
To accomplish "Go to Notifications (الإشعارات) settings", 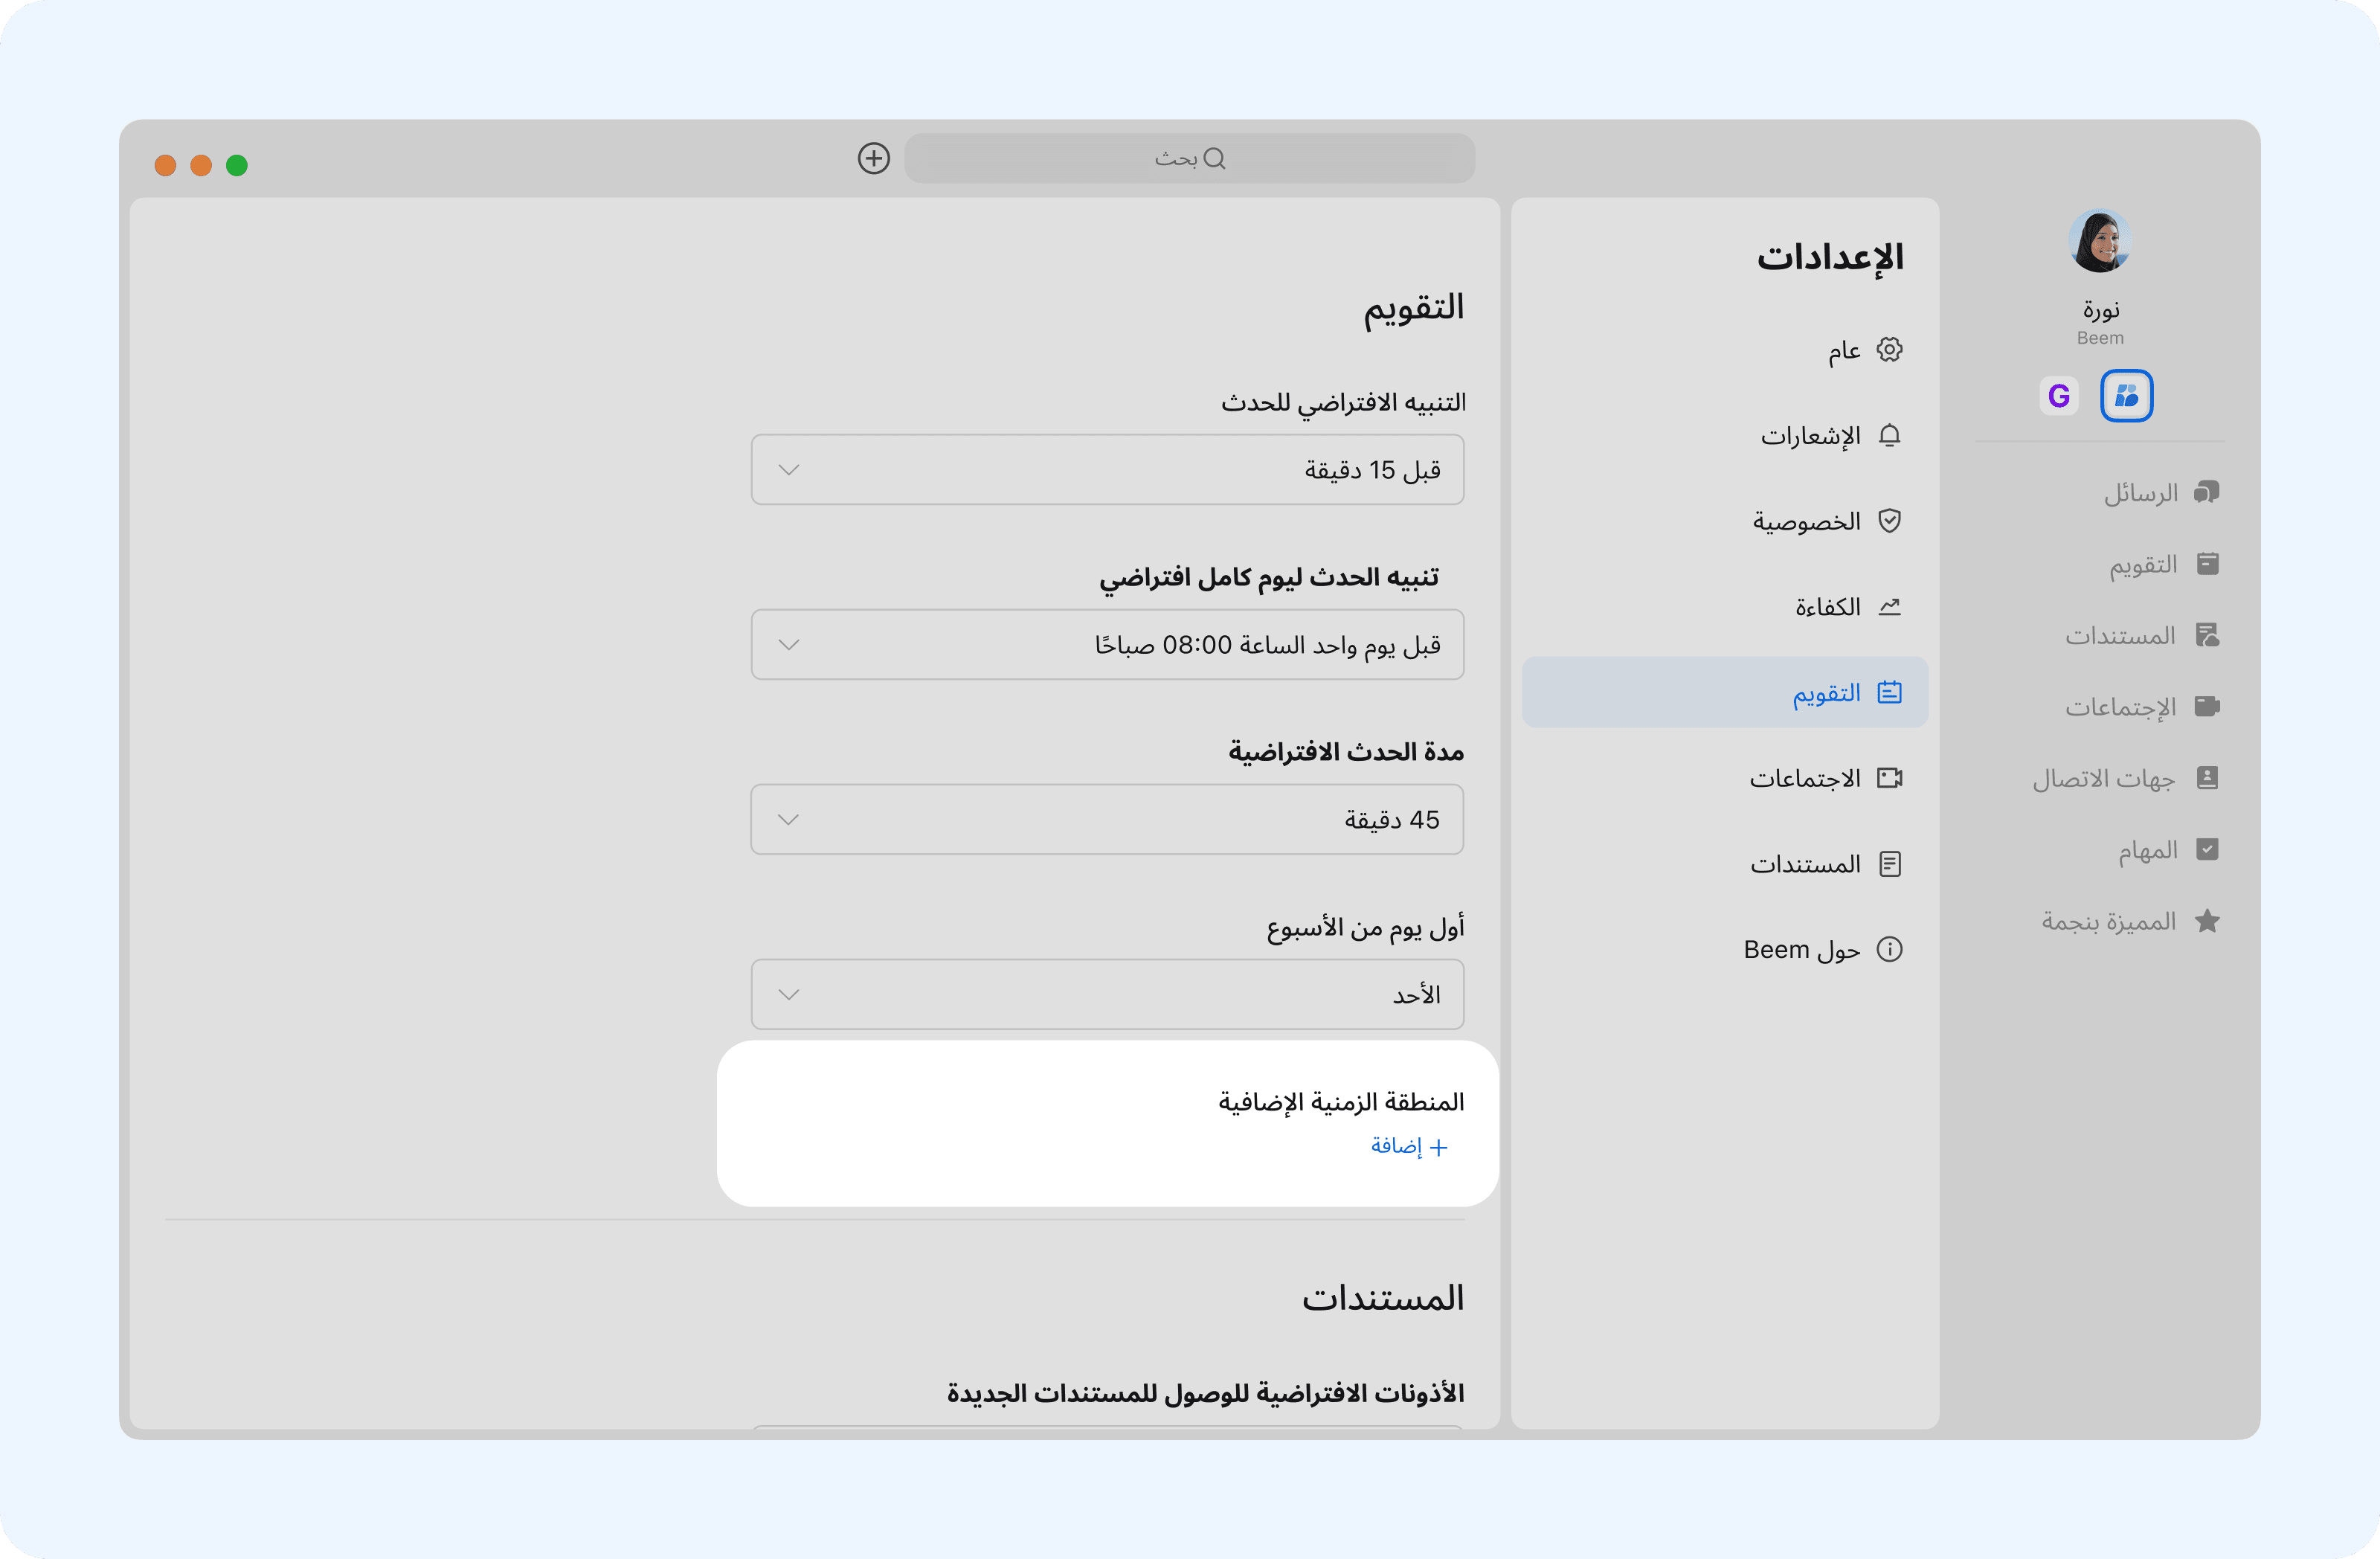I will (1829, 436).
